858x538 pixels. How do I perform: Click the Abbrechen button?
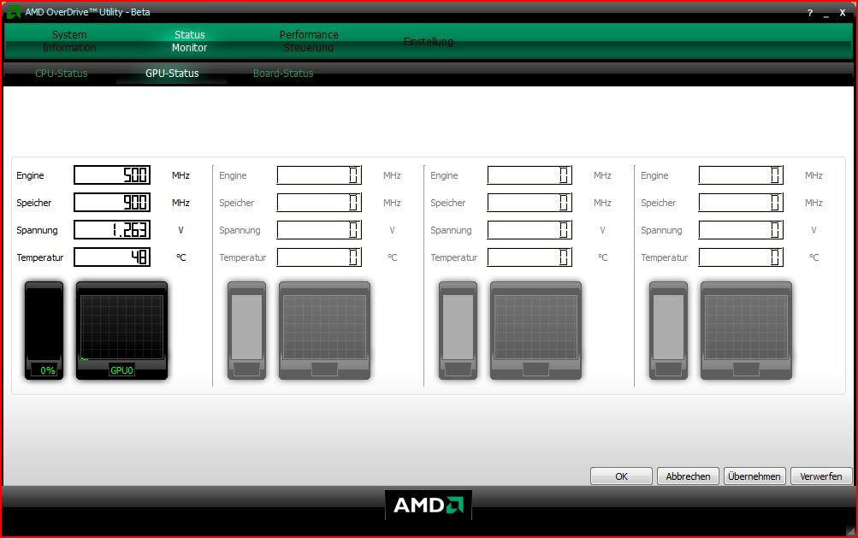tap(688, 476)
